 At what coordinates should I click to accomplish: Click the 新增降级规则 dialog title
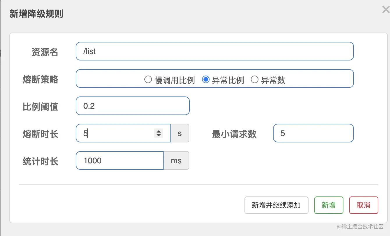click(36, 14)
